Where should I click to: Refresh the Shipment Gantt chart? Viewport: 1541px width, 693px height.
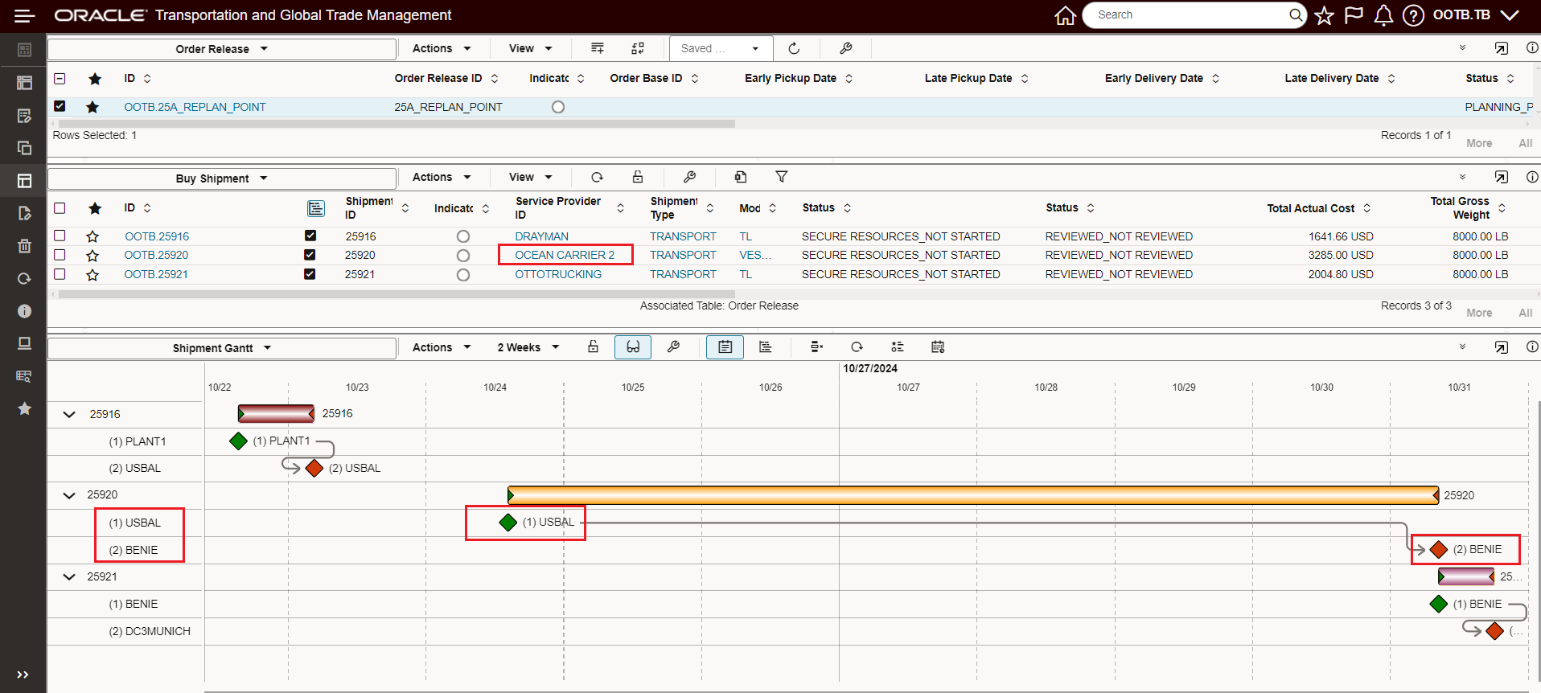point(857,346)
